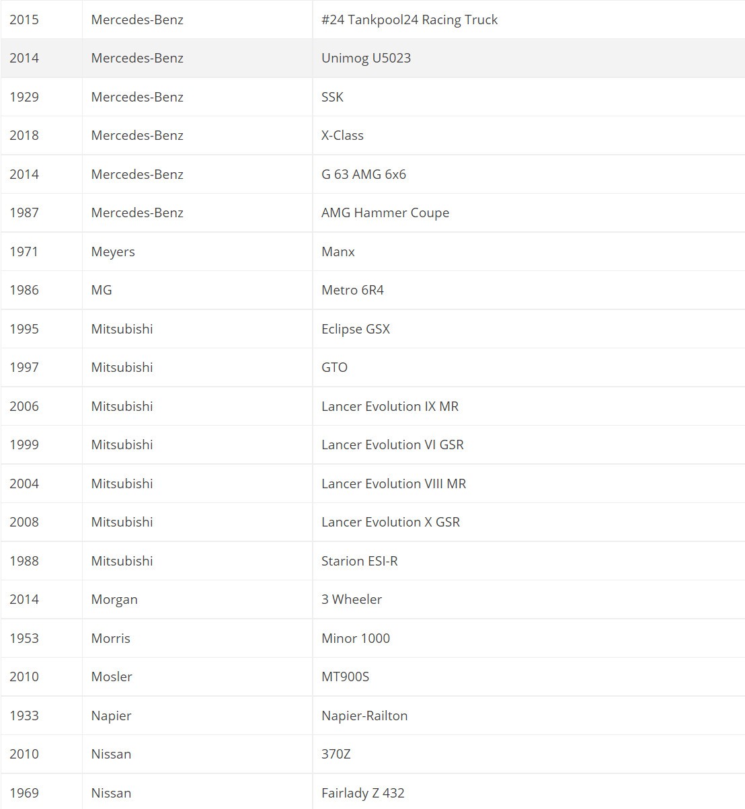Select the MT900S model cell
Image resolution: width=745 pixels, height=809 pixels.
coord(345,677)
